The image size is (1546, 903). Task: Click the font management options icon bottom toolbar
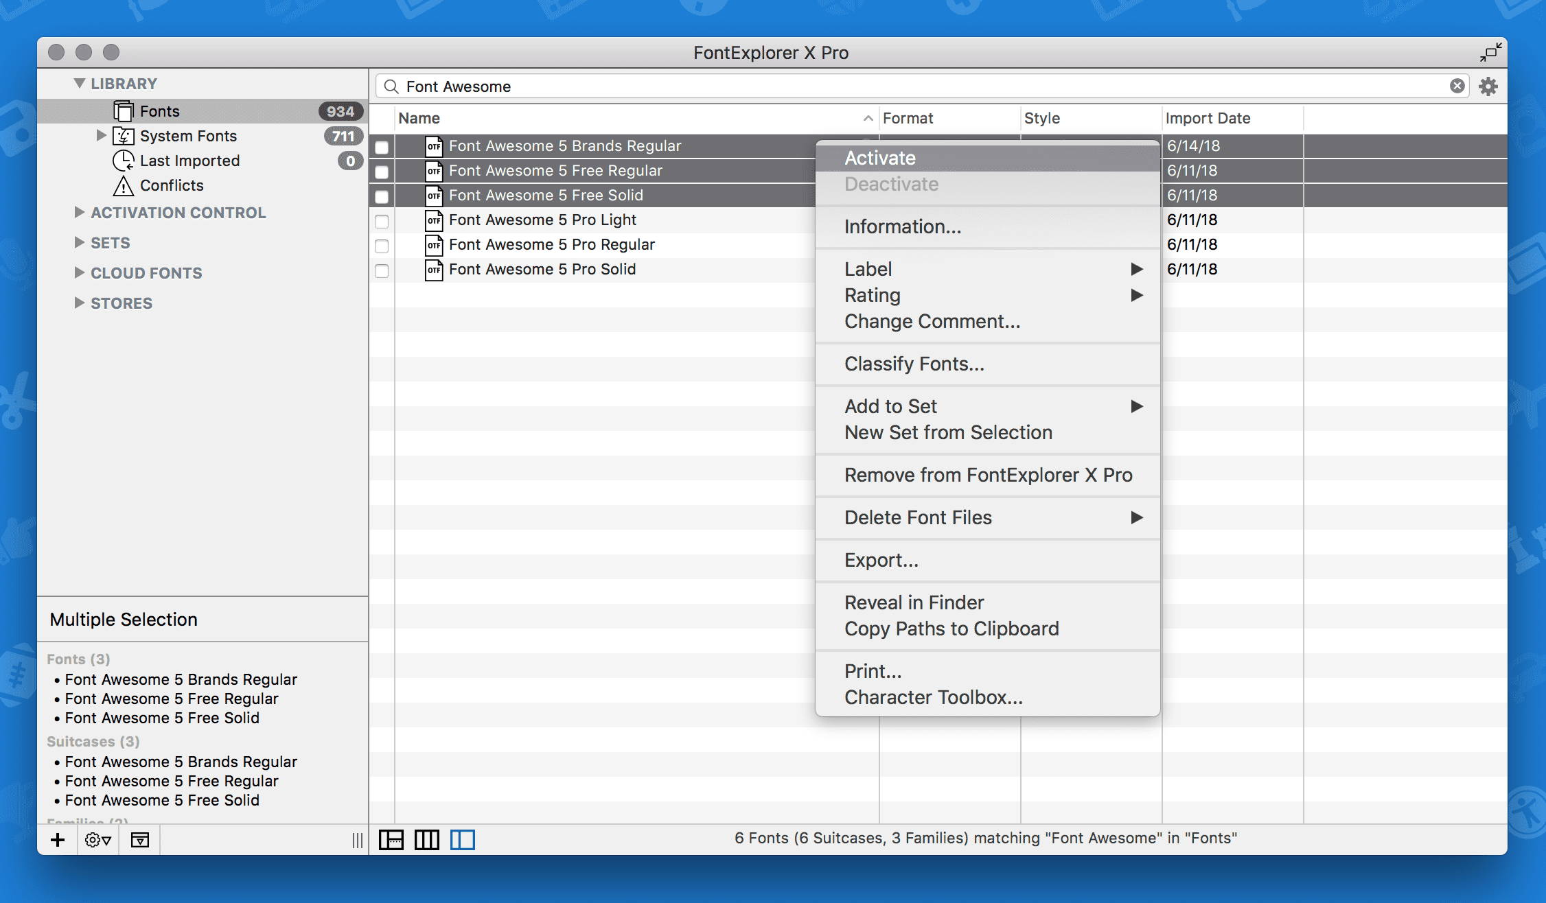[x=95, y=838]
